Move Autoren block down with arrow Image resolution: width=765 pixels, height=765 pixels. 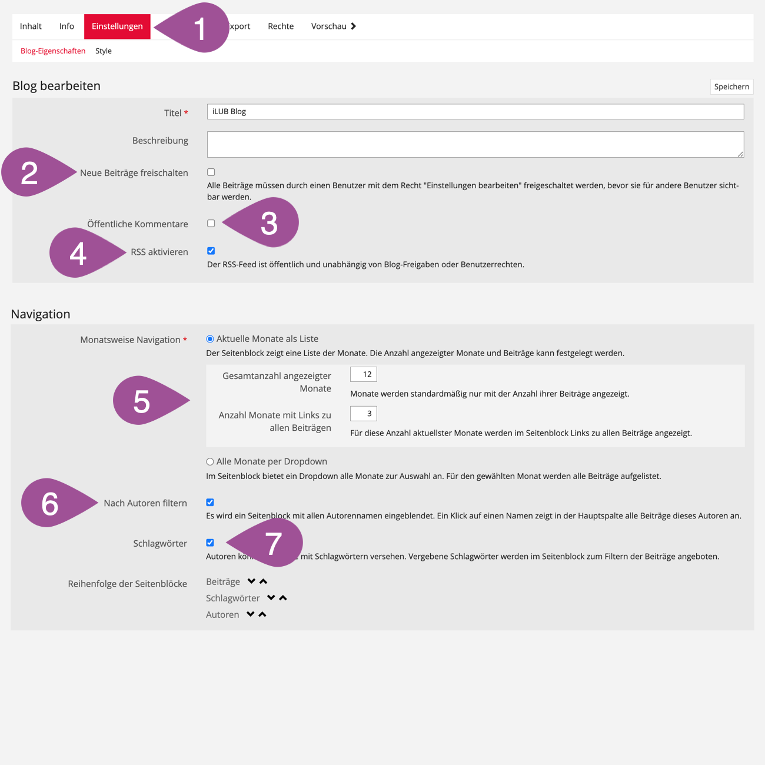(250, 614)
